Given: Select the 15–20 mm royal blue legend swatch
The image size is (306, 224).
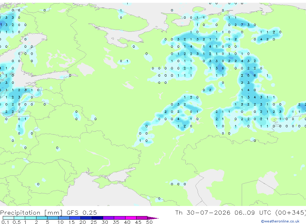Looking at the screenshot, I should [x=75, y=218].
